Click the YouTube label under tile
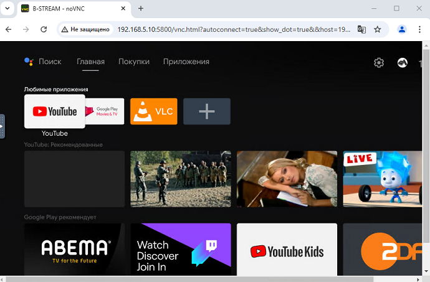Screen dimensions: 430x282 55,133
